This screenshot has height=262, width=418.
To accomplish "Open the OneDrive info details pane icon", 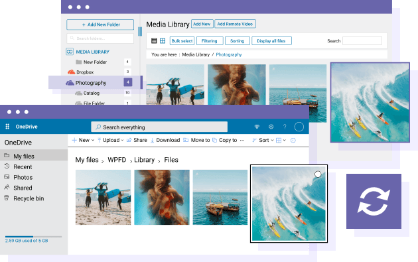I will (293, 141).
